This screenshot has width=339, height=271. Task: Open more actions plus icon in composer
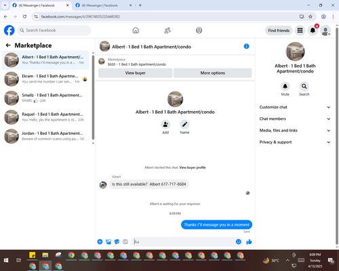coord(100,242)
